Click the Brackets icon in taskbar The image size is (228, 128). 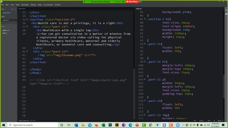point(164,125)
